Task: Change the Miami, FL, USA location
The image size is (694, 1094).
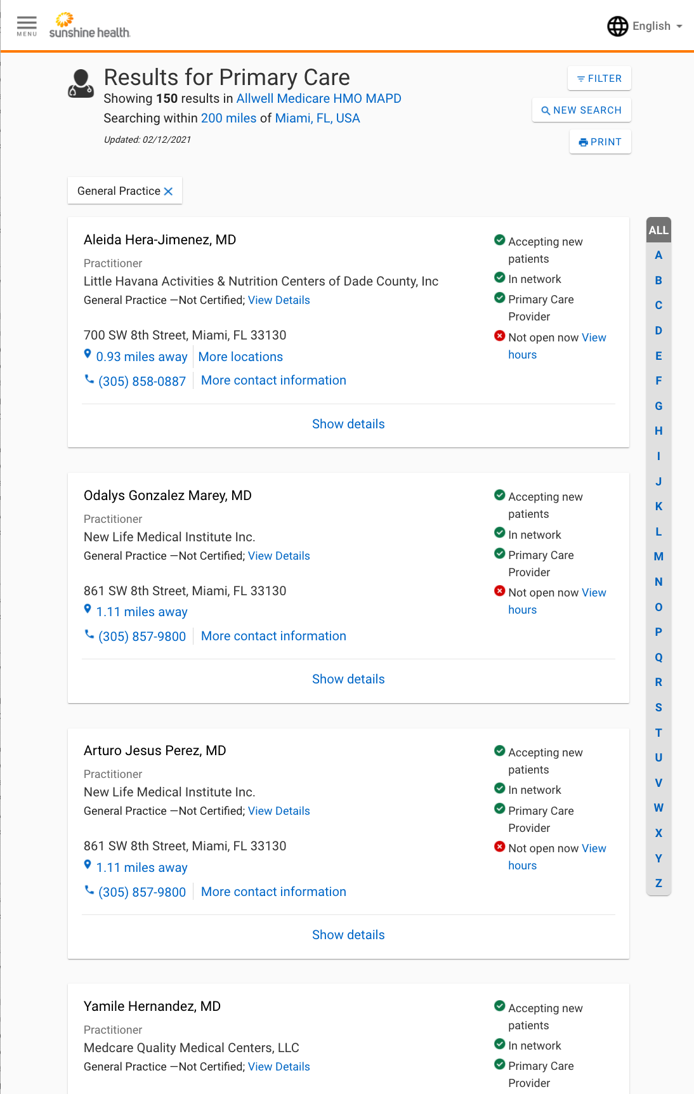Action: [x=317, y=118]
